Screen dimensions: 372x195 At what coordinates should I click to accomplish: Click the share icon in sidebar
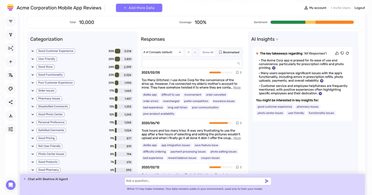click(11, 102)
